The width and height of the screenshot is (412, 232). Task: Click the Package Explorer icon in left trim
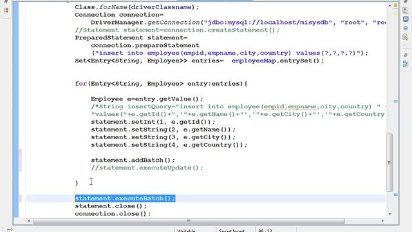(x=6, y=10)
